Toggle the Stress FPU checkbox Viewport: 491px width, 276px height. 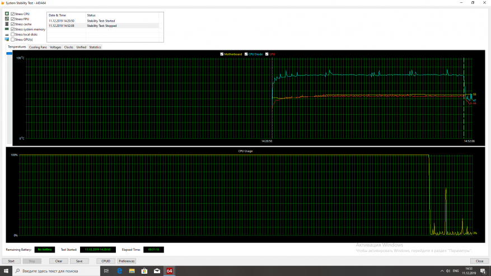pyautogui.click(x=12, y=19)
